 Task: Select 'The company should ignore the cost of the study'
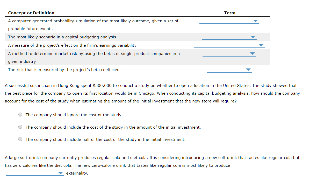(x=20, y=114)
